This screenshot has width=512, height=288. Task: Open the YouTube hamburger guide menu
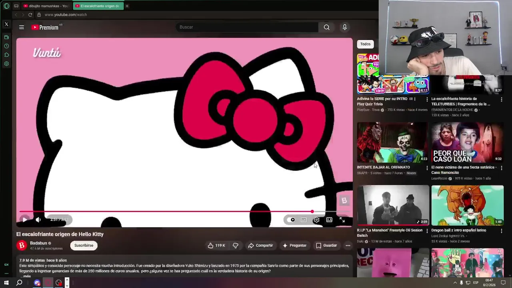(x=22, y=27)
